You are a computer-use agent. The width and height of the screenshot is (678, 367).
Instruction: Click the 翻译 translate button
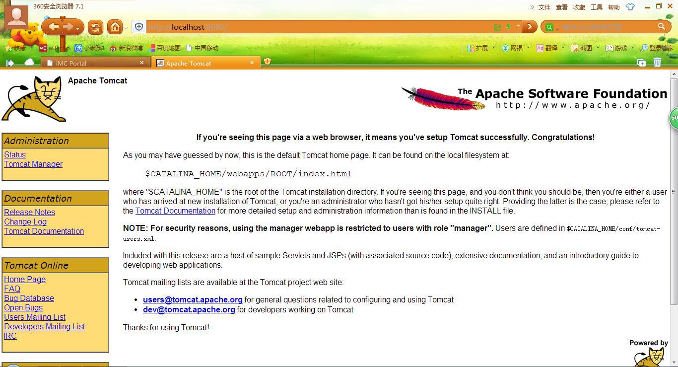point(547,48)
